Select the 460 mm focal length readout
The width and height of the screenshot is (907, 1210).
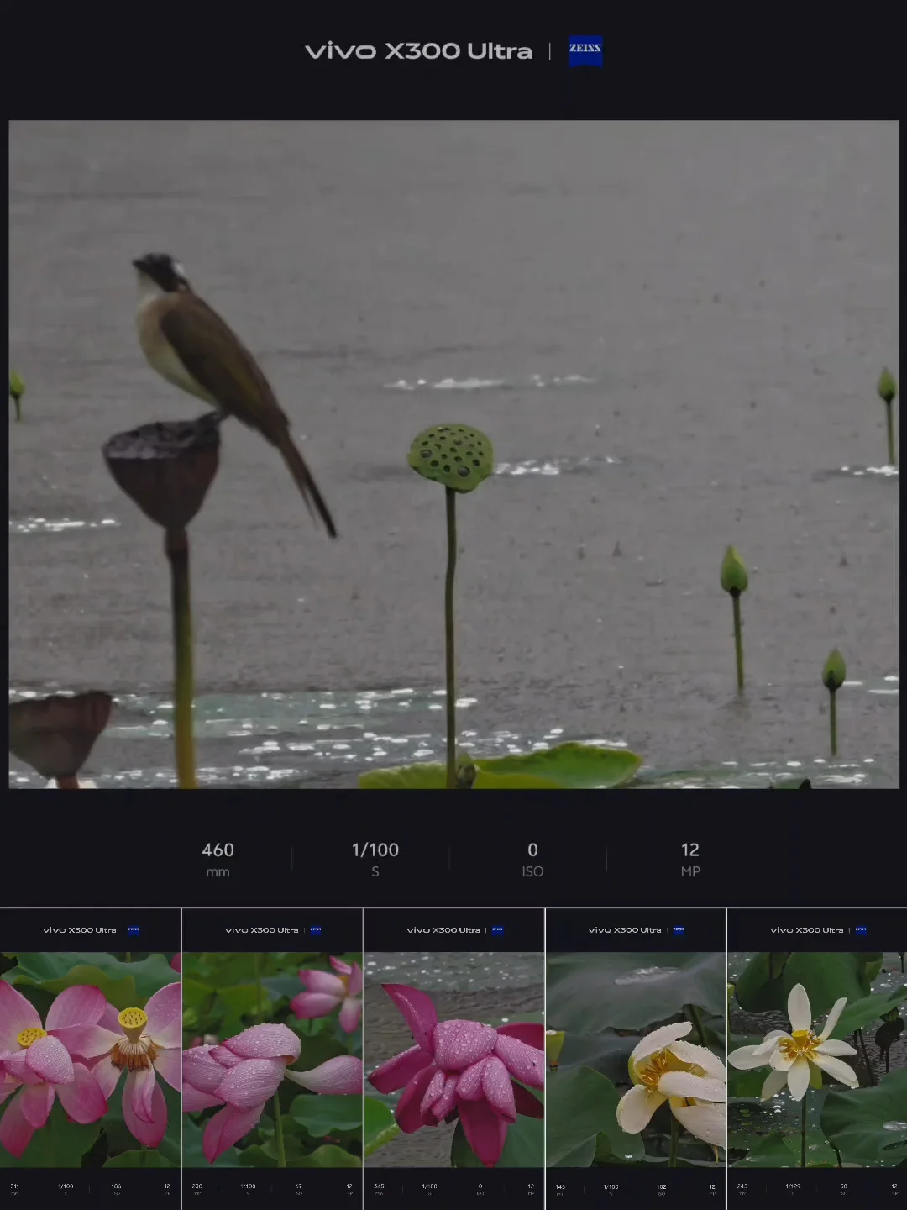218,860
